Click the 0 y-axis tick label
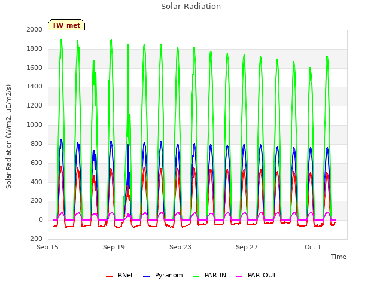383x287 pixels. click(x=41, y=220)
